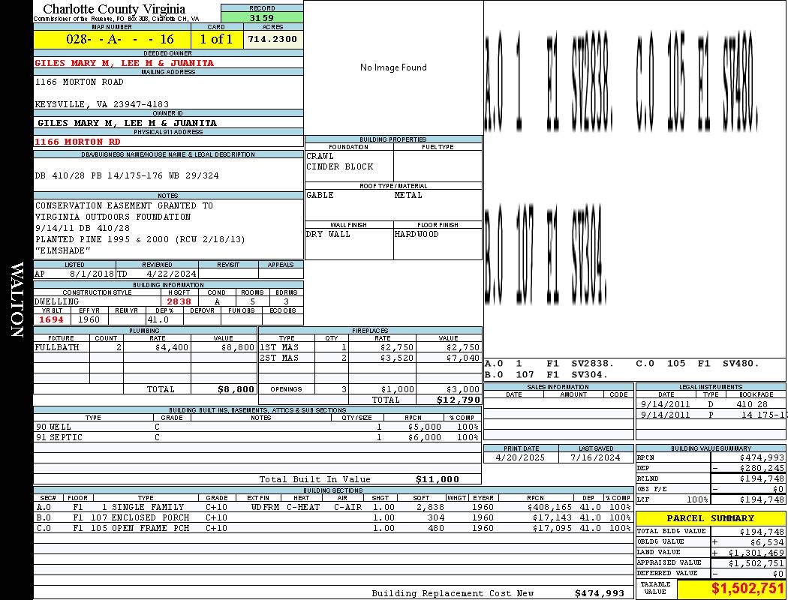Select section C.0 OPEN FRAME PCH row
The image size is (788, 600).
pos(333,528)
